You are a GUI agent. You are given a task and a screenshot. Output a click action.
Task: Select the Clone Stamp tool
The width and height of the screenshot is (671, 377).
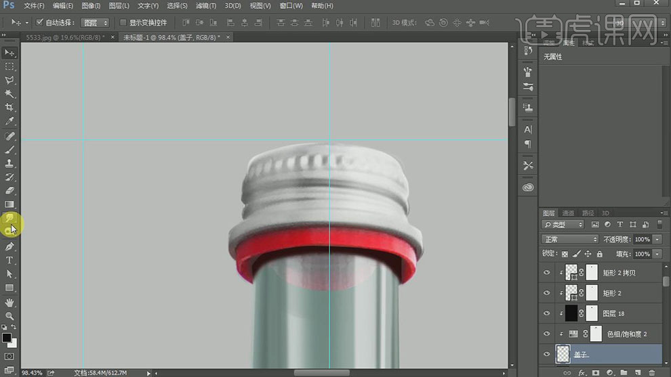[x=9, y=164]
